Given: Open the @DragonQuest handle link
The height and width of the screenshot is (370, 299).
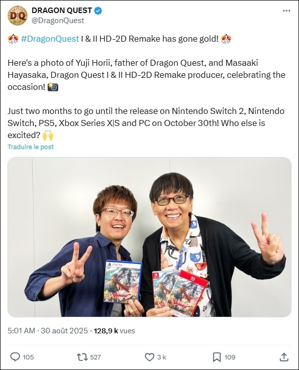Looking at the screenshot, I should 58,21.
